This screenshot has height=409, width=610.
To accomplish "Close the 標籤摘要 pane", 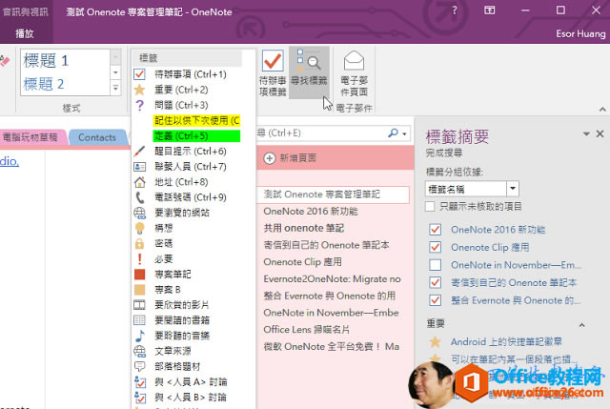I will pos(600,133).
